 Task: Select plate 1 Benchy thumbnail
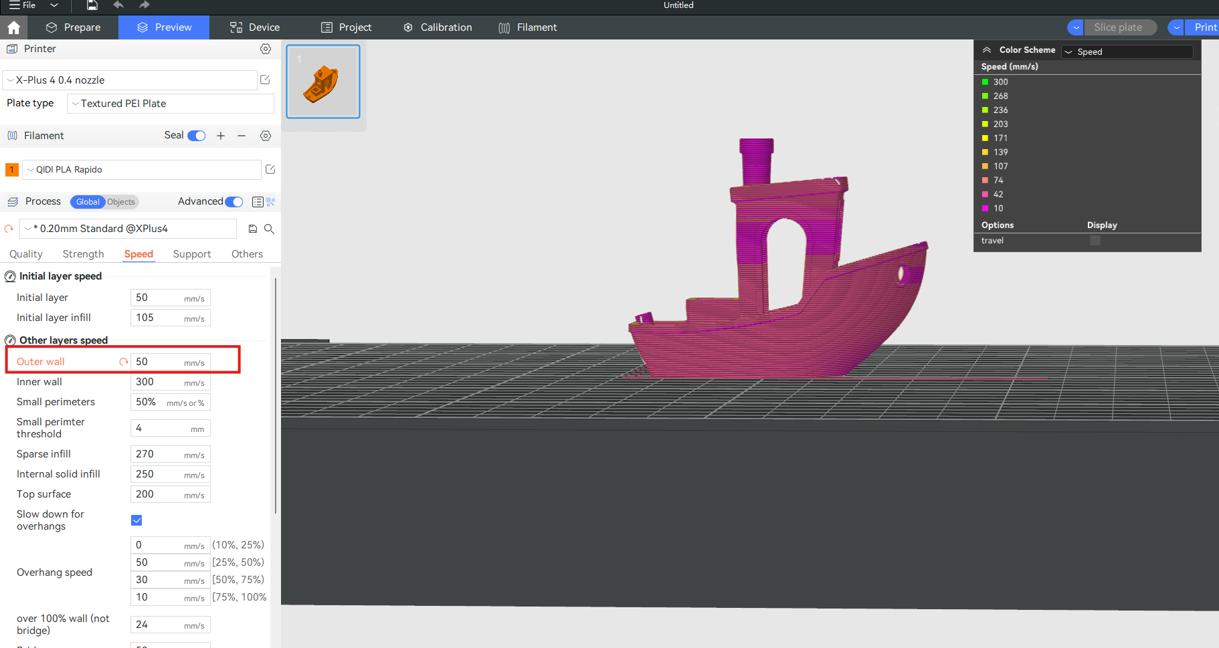click(x=323, y=82)
